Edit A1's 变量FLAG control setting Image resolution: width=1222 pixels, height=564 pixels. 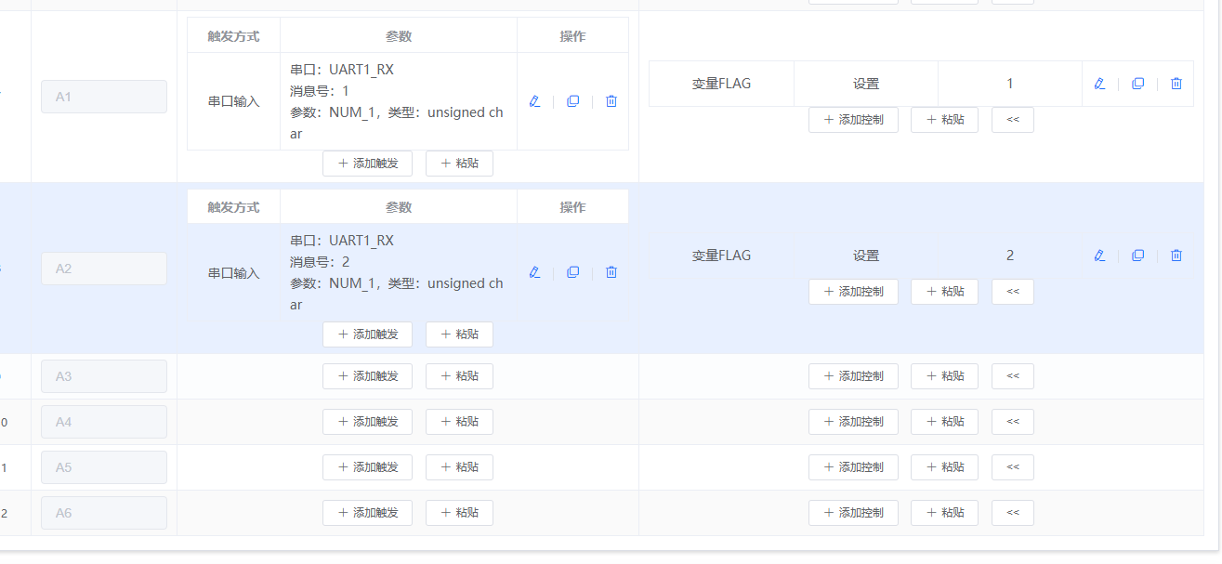1099,83
